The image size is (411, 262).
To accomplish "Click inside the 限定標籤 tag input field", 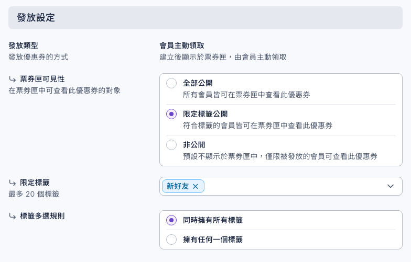I will [x=281, y=186].
